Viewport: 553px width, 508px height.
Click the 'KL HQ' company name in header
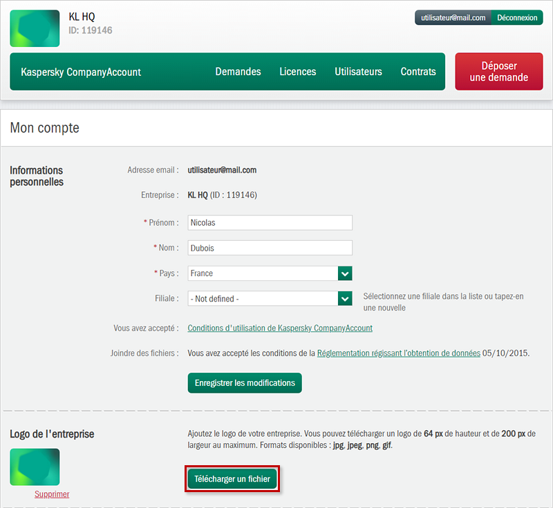82,17
